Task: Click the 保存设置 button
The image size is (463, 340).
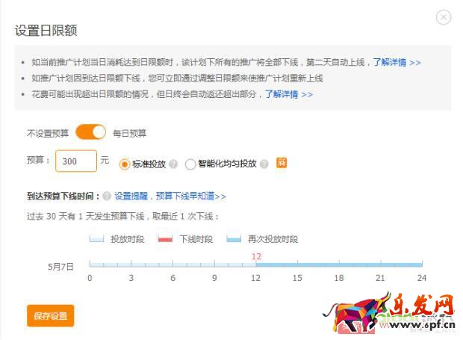Action: 50,316
